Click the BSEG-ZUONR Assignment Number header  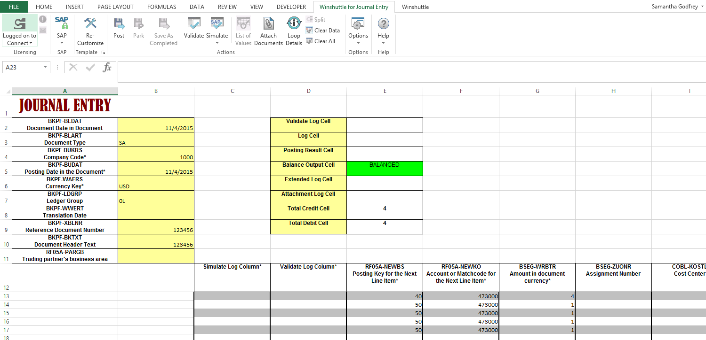[613, 278]
